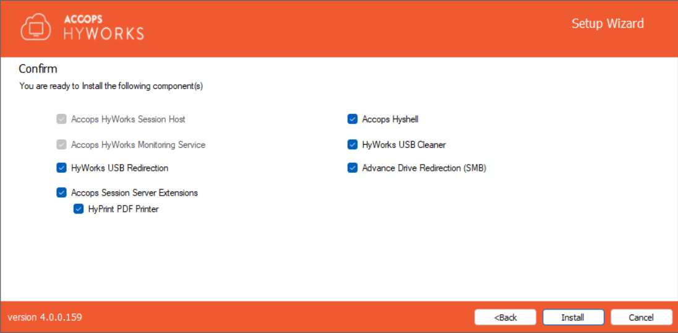Click the Confirm page heading
The height and width of the screenshot is (333, 678).
click(38, 69)
